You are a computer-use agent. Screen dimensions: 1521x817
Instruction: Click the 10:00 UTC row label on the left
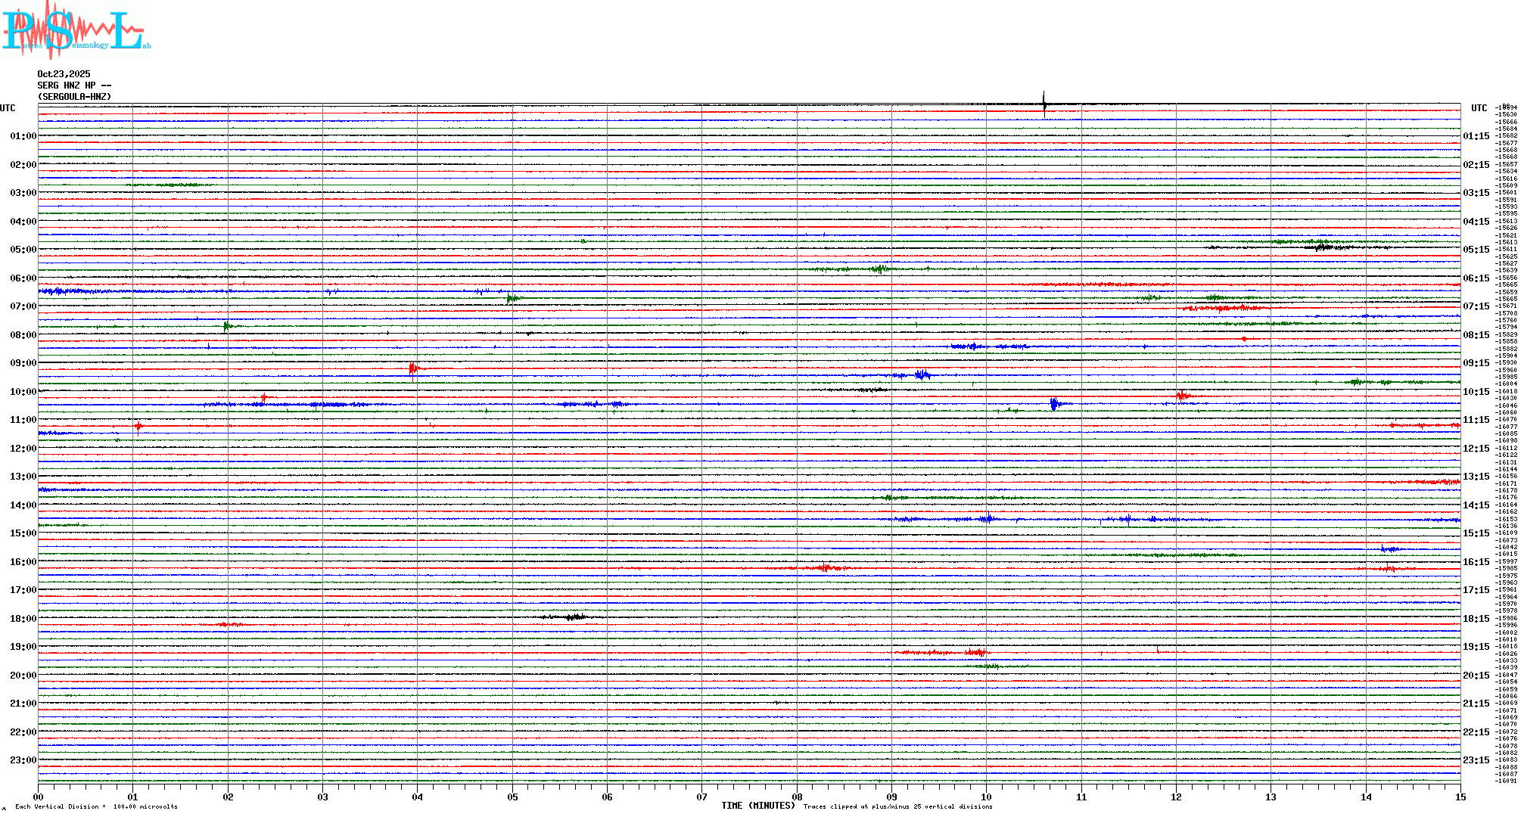click(x=23, y=392)
